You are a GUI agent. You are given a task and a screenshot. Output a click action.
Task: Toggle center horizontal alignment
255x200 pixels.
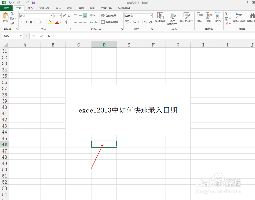click(80, 22)
